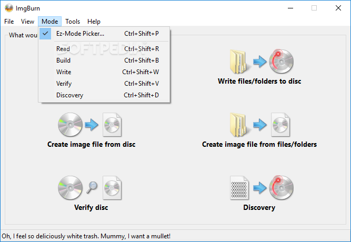351x242 pixels.
Task: Select Read mode in the menu
Action: 104,49
